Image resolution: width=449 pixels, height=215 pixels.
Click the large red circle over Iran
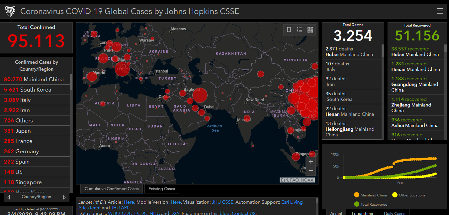point(200,95)
